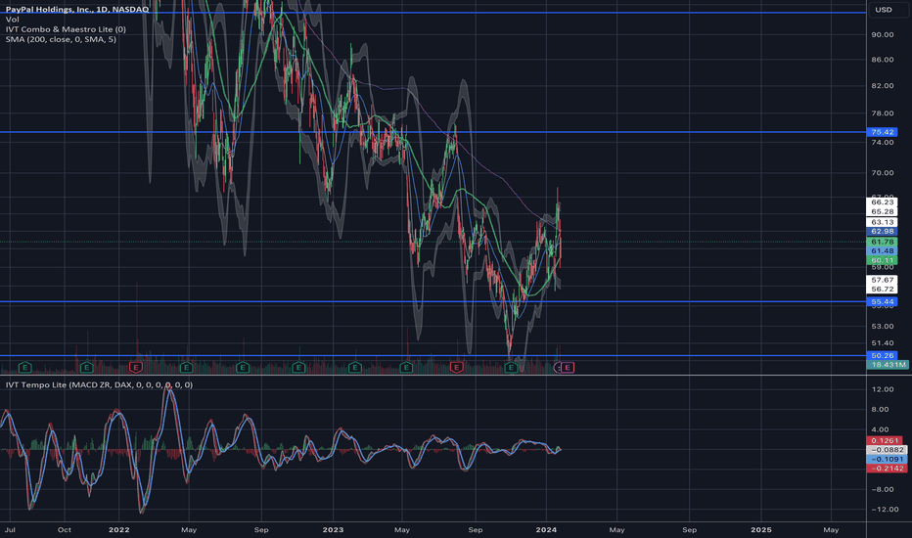Click the 62.98 blue price label
The width and height of the screenshot is (912, 538).
(882, 232)
